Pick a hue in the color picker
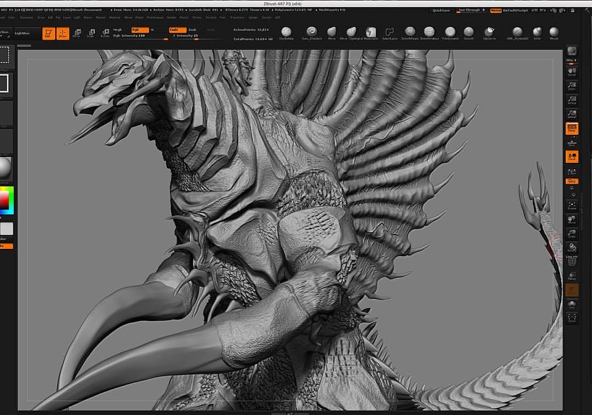Screen dimensions: 592x415 point(12,201)
